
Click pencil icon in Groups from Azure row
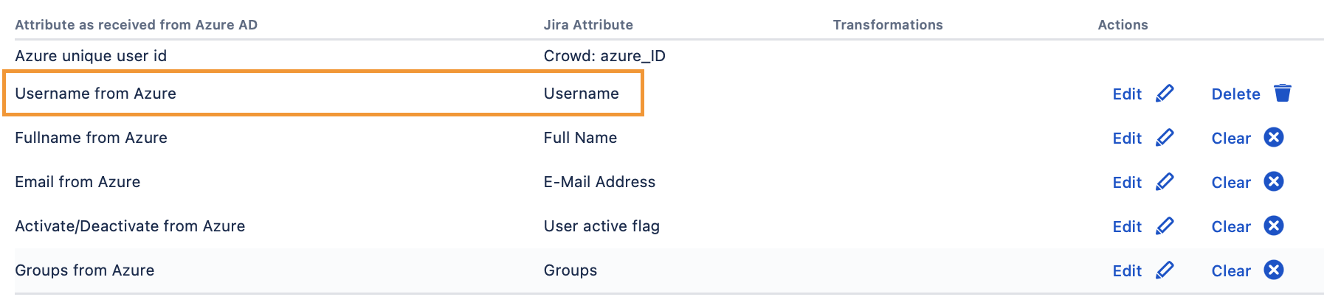(x=1165, y=270)
